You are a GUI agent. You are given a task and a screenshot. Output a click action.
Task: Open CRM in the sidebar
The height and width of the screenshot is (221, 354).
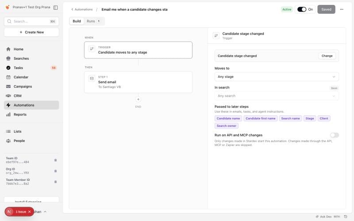pyautogui.click(x=31, y=96)
